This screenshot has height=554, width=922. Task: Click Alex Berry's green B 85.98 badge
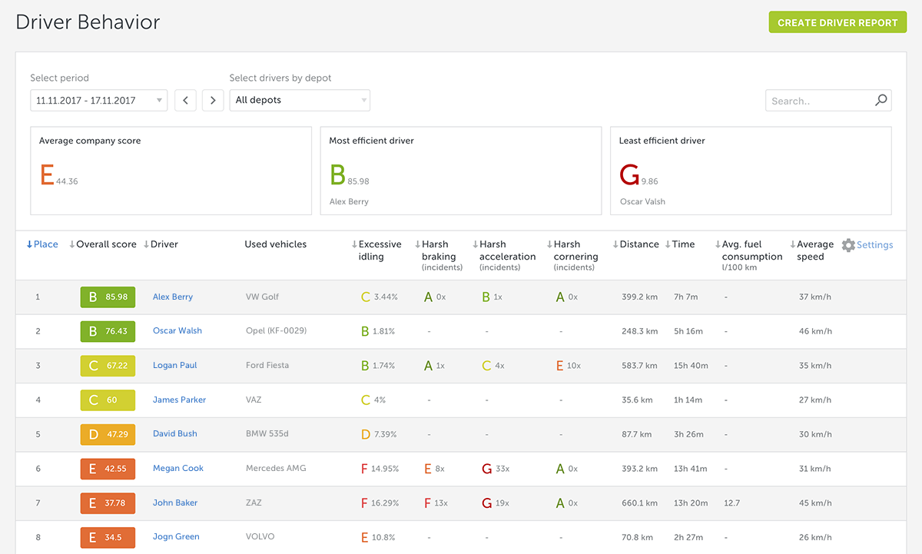pos(108,297)
